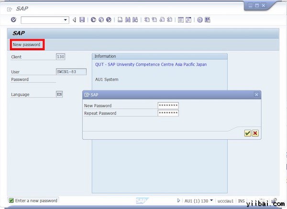Click the New password button
This screenshot has height=209, width=287.
click(27, 44)
